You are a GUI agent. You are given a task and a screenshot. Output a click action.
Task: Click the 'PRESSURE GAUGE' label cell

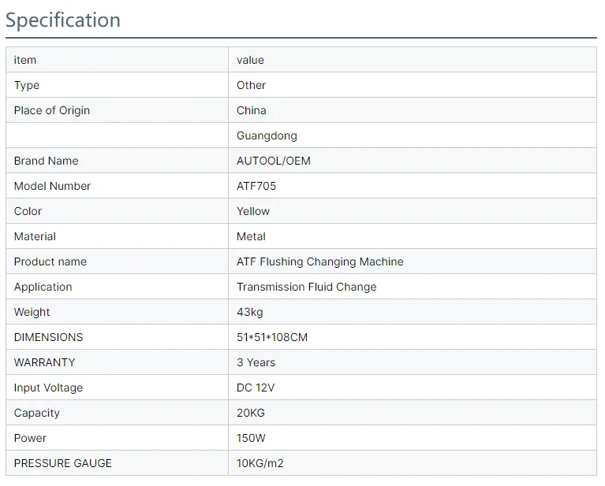[x=63, y=463]
